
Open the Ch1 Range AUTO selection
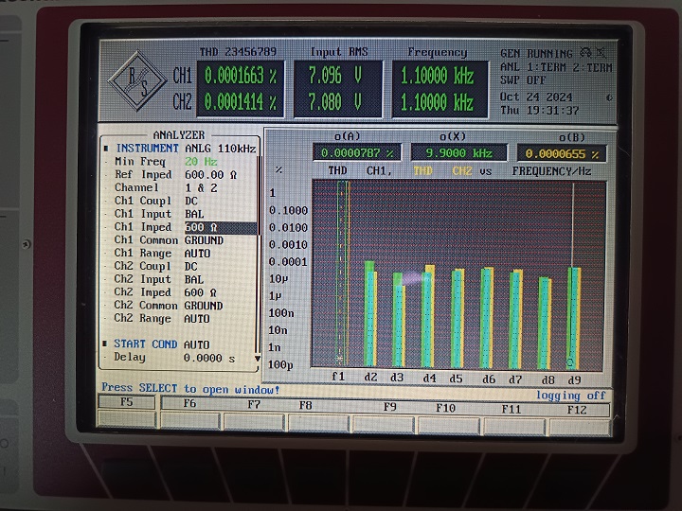(x=197, y=254)
